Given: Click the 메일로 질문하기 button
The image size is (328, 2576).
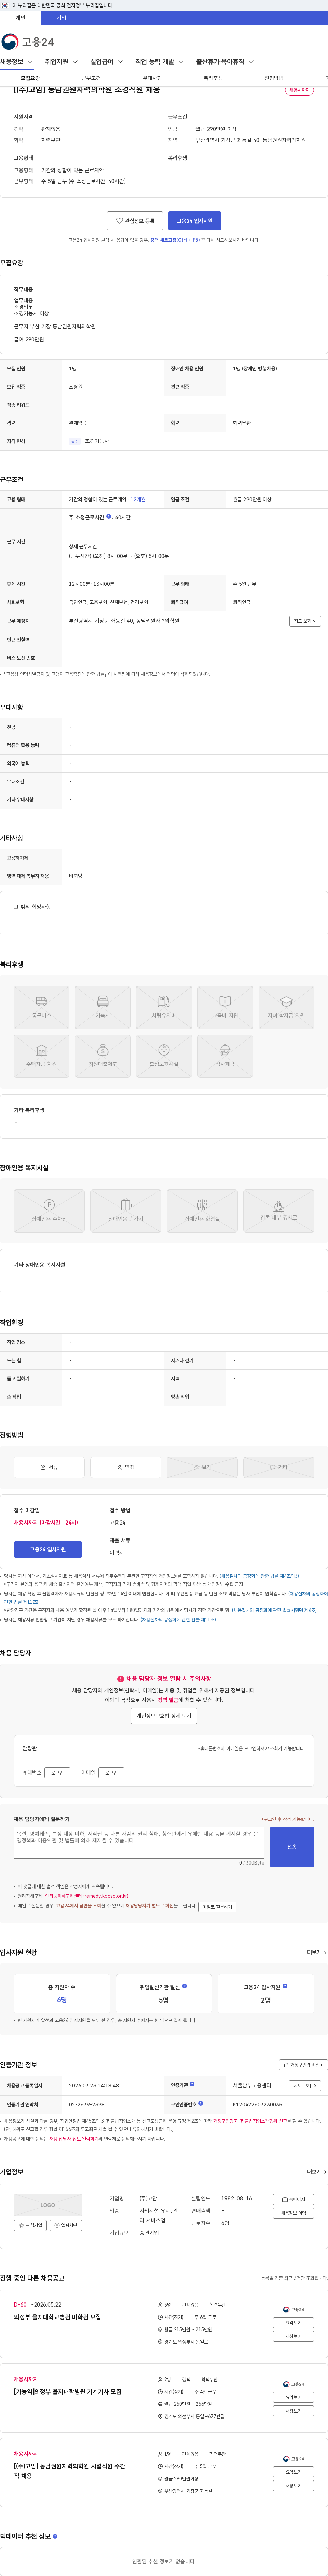Looking at the screenshot, I should point(217,1907).
